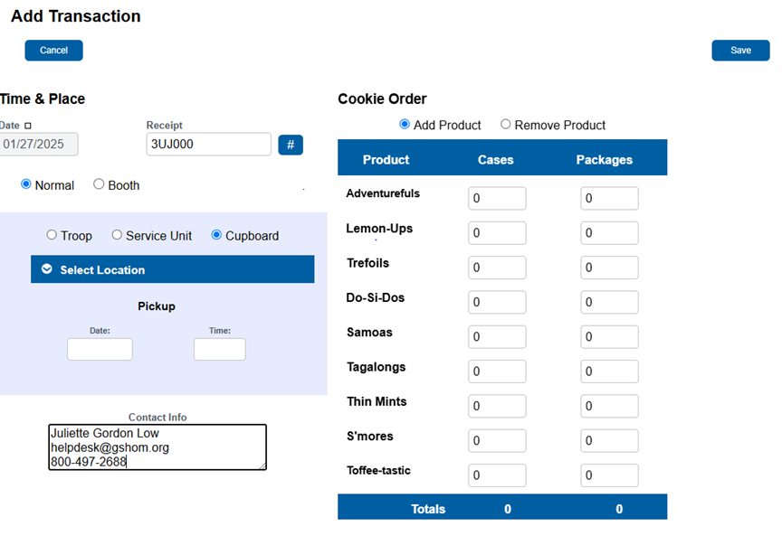Open the Select Location bar
Screen dimensions: 782x536
pos(172,269)
